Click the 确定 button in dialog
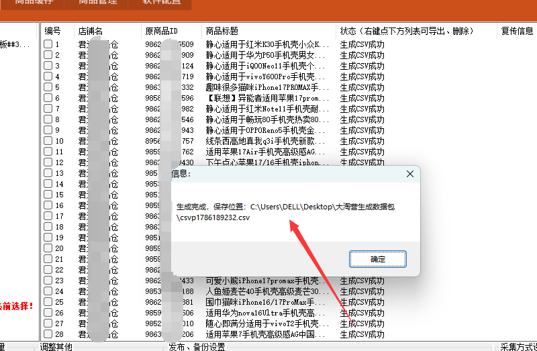The height and width of the screenshot is (351, 537). click(377, 259)
